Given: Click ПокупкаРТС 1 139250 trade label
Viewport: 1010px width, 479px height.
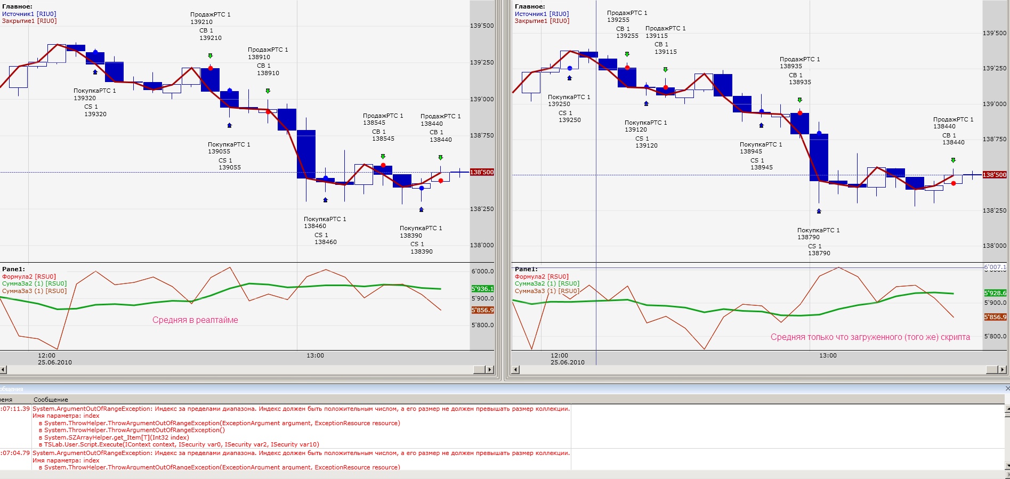Looking at the screenshot, I should (x=569, y=101).
